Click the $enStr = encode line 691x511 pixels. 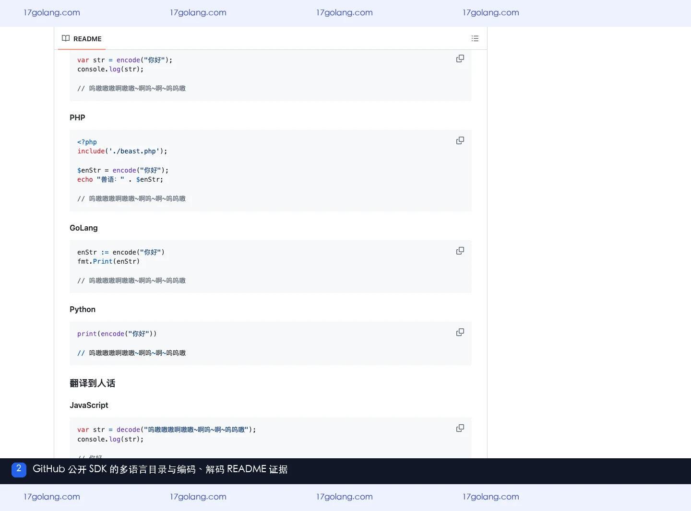coord(123,170)
